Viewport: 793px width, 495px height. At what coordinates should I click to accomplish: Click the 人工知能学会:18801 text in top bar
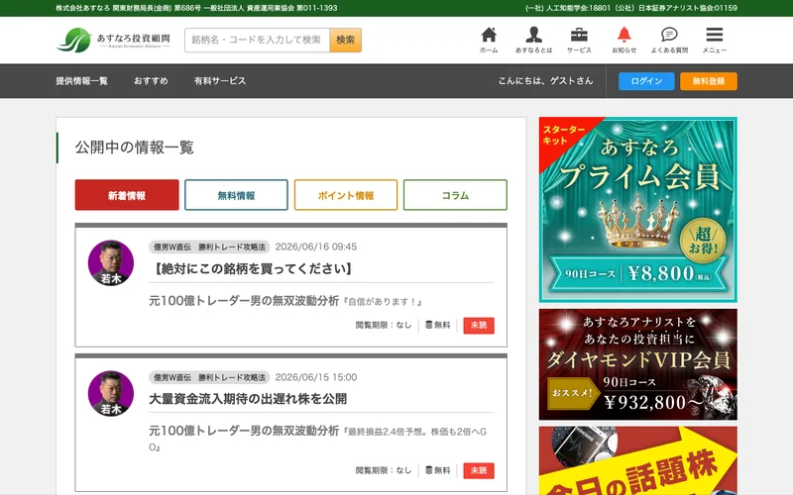pyautogui.click(x=568, y=8)
